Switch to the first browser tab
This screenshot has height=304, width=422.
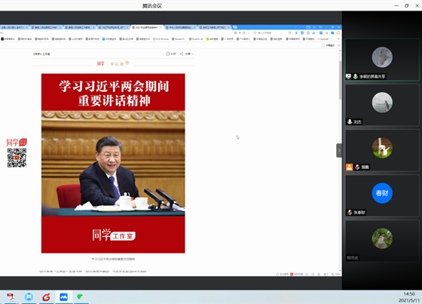point(14,27)
